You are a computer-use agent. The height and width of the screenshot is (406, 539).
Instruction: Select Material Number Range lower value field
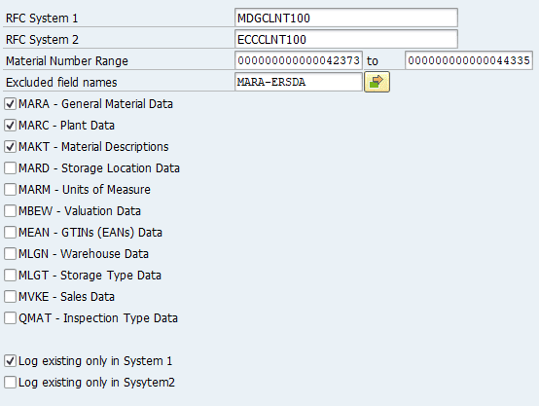click(299, 60)
